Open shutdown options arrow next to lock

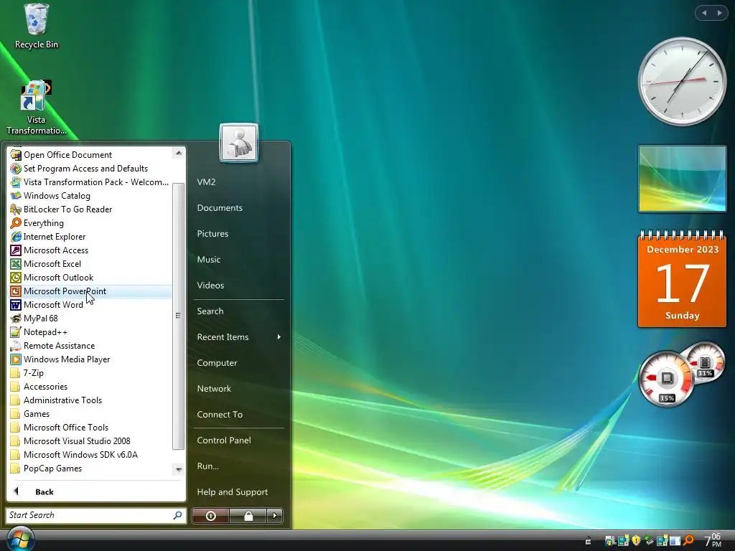coord(275,516)
